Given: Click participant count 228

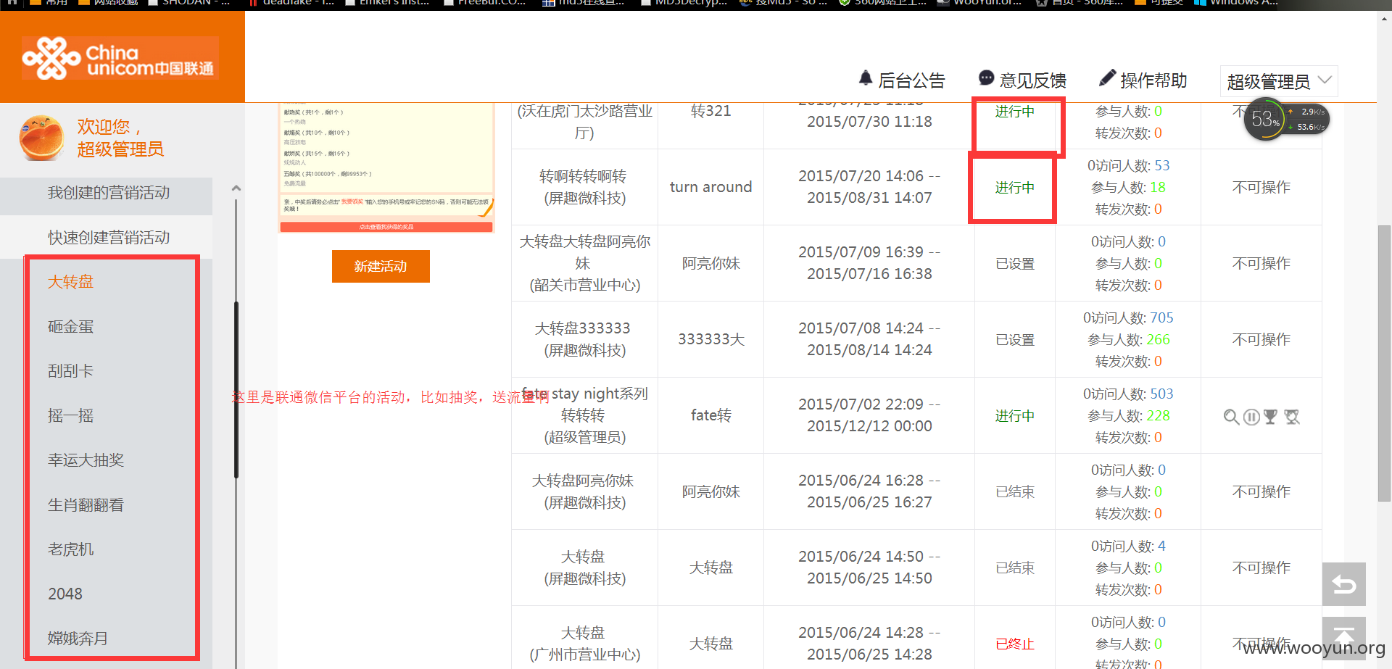Looking at the screenshot, I should pyautogui.click(x=1158, y=416).
